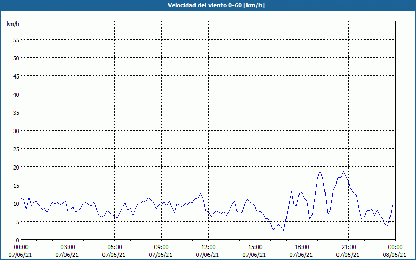This screenshot has width=416, height=260.
Task: Click the '07/06/21' date under 21:00
Action: click(347, 255)
